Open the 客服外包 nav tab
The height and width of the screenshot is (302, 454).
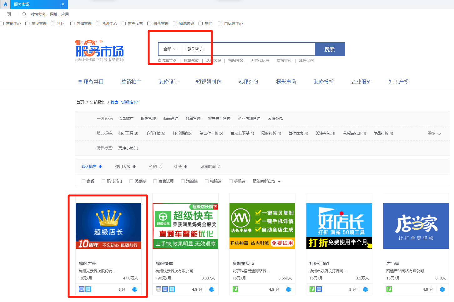(x=249, y=82)
